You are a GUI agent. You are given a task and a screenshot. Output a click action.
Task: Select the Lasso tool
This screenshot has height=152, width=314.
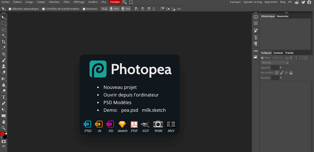click(3, 30)
